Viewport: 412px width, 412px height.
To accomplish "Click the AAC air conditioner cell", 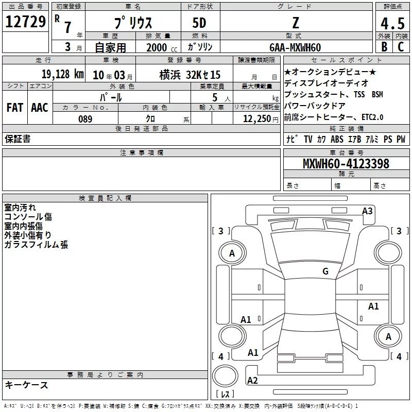I will [x=40, y=108].
